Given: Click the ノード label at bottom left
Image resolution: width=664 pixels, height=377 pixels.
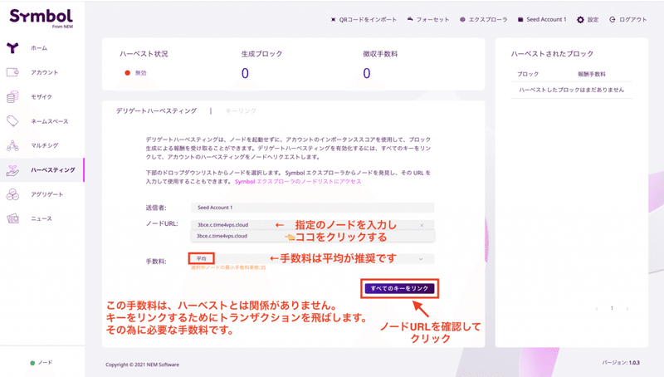Looking at the screenshot, I should [x=46, y=363].
